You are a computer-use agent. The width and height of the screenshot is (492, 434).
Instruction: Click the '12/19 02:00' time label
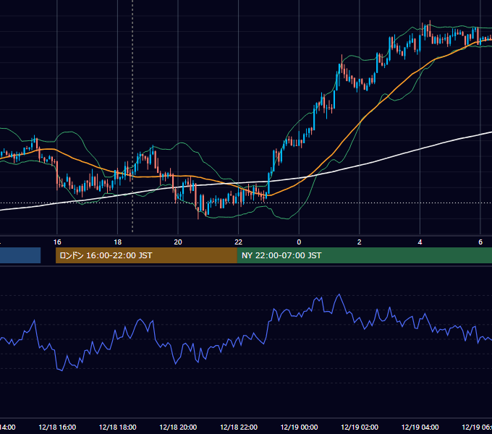click(x=360, y=427)
